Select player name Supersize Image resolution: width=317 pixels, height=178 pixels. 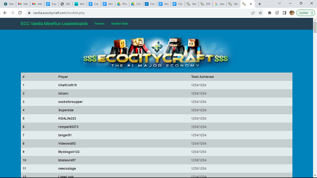(x=66, y=110)
